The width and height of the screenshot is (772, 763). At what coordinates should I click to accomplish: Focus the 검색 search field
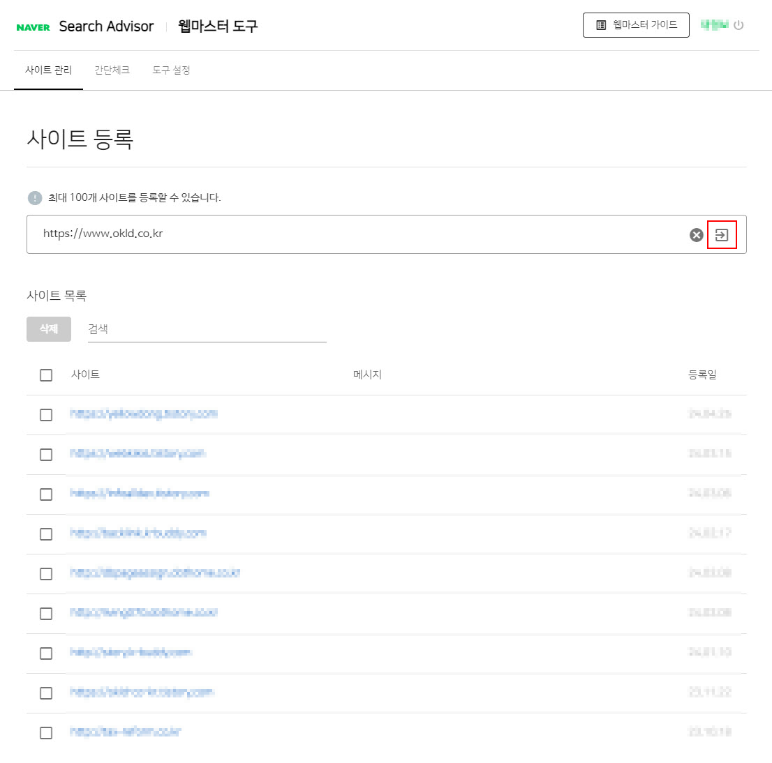[207, 329]
